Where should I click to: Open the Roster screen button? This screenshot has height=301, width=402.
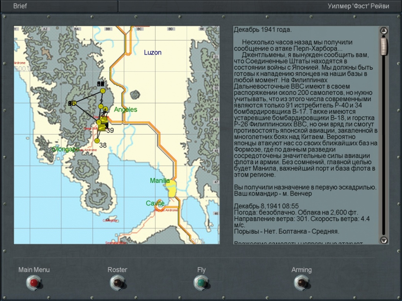(117, 283)
